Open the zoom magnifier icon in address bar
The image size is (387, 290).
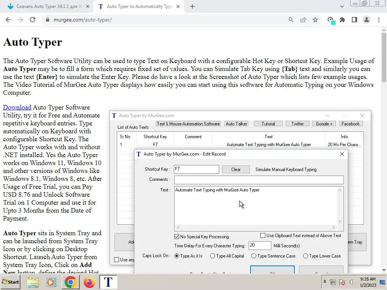coord(291,20)
